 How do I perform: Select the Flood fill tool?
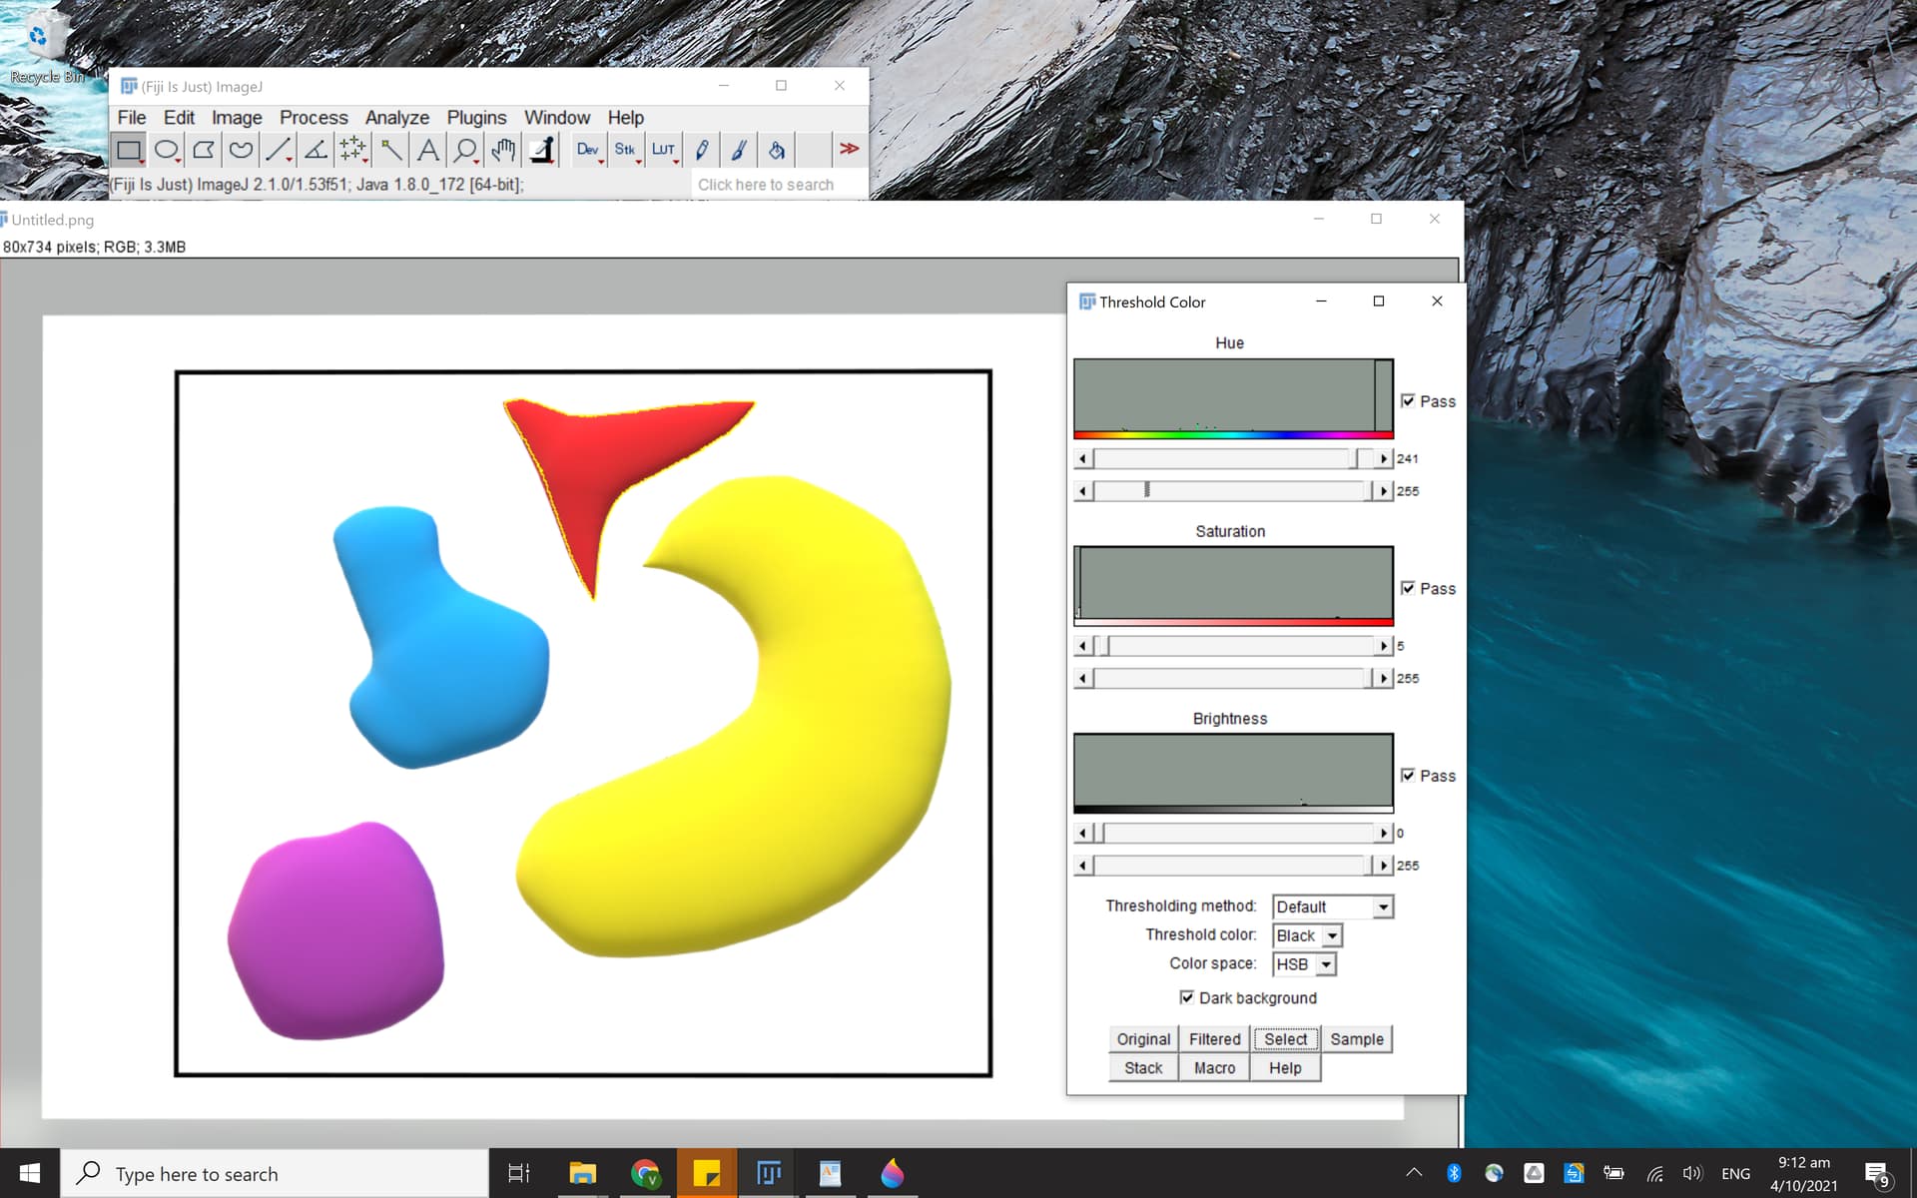coord(776,150)
